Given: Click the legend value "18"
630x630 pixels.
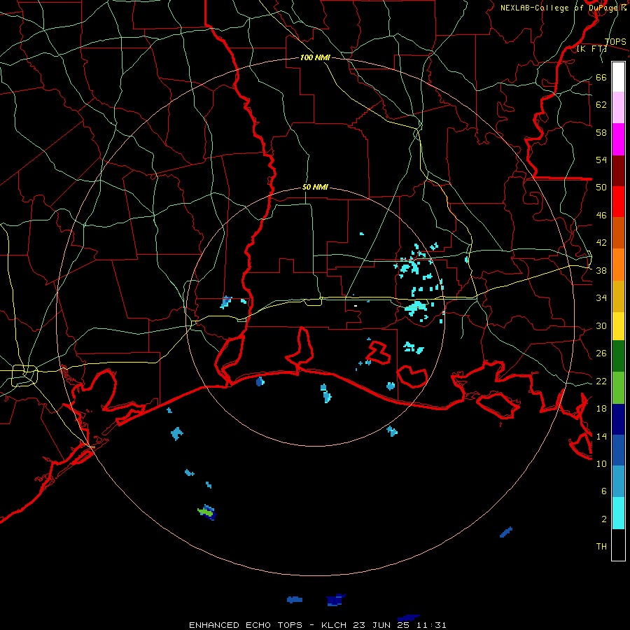Looking at the screenshot, I should (601, 409).
